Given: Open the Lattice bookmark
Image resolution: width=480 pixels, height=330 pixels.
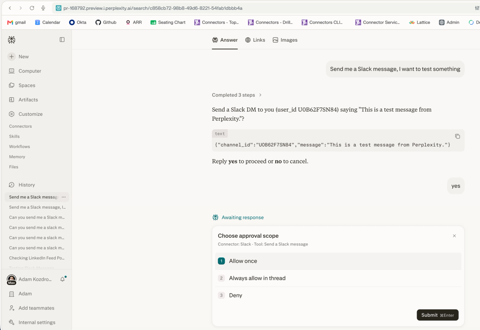Looking at the screenshot, I should click(420, 22).
